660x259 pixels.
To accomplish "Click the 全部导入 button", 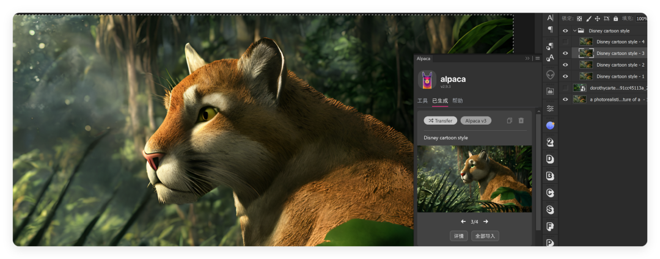I will (x=485, y=236).
